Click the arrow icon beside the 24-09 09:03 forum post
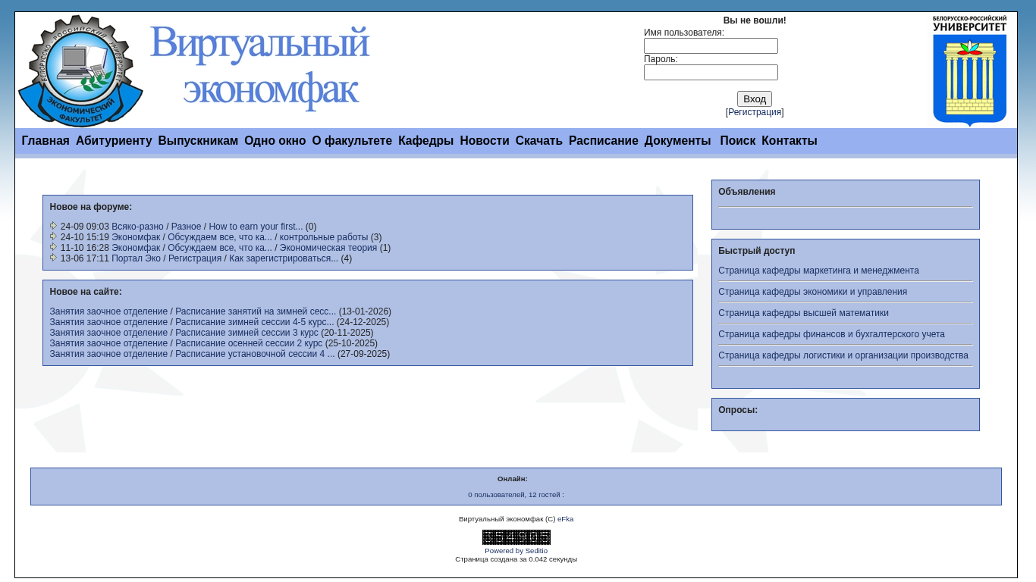 click(54, 226)
